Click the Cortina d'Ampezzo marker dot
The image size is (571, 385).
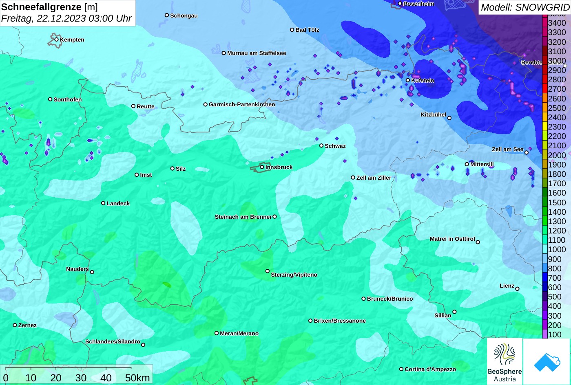tap(401, 369)
